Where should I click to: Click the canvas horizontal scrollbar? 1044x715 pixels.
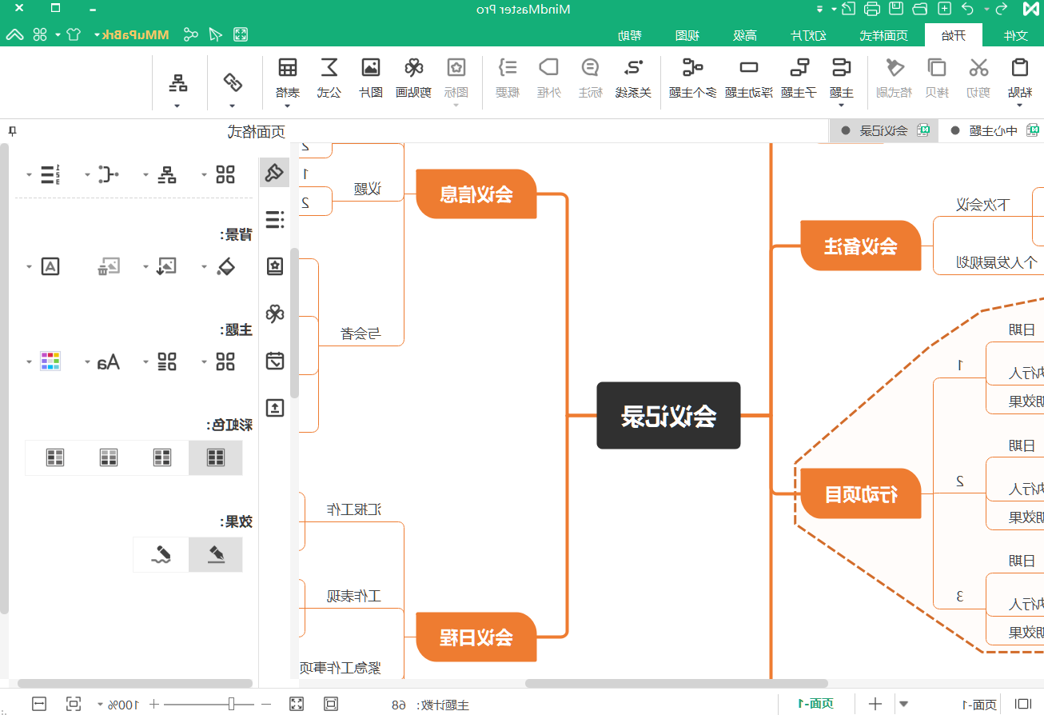(x=676, y=684)
